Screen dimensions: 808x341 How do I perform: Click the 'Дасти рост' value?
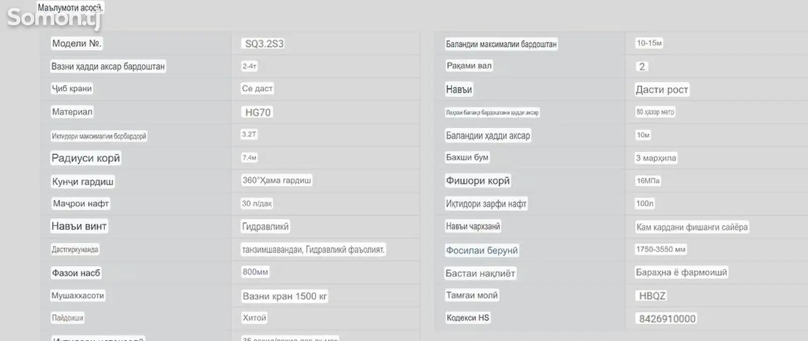tap(662, 90)
